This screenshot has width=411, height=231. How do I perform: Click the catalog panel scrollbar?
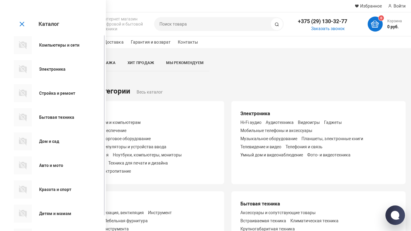click(105, 125)
